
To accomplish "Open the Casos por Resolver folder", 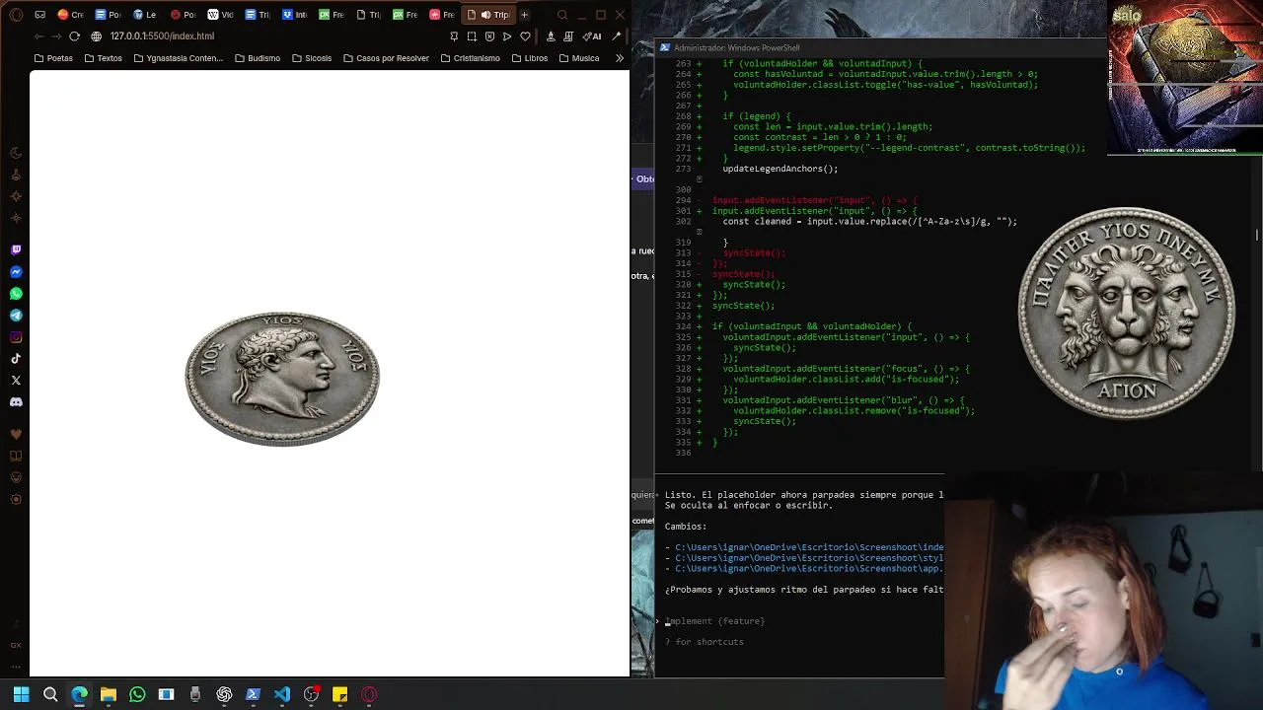I will click(386, 58).
